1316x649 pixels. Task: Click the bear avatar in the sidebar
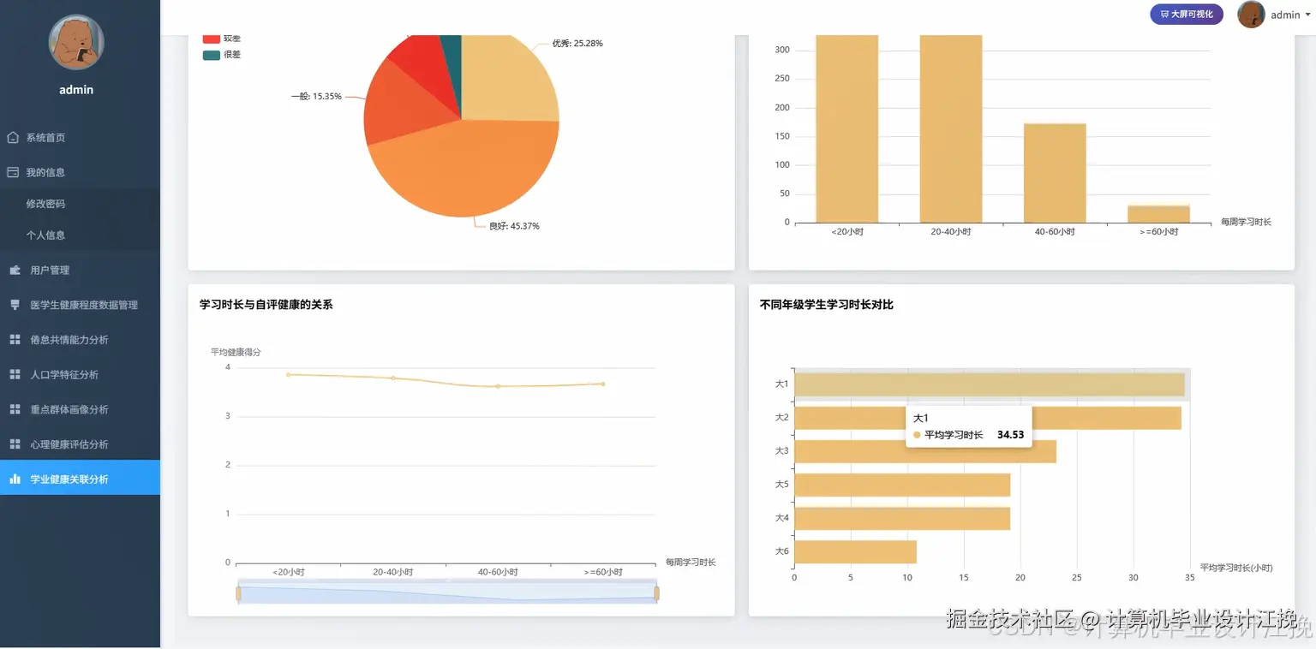tap(76, 42)
